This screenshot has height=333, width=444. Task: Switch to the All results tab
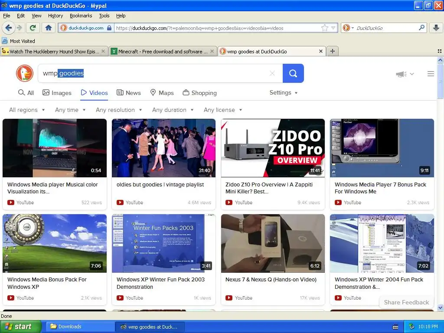tap(26, 93)
